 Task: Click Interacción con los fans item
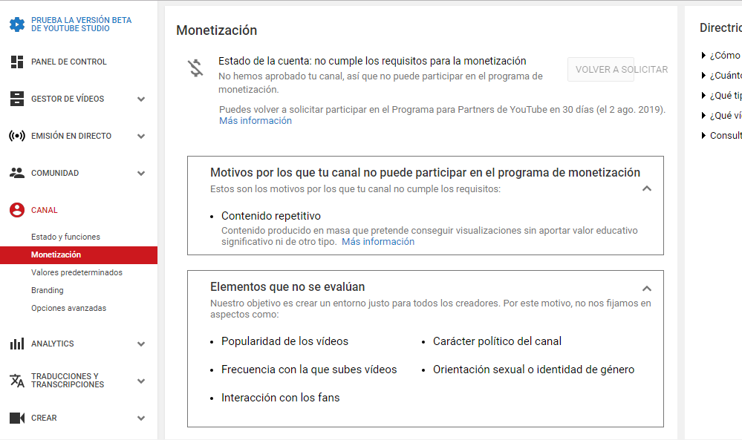click(281, 398)
